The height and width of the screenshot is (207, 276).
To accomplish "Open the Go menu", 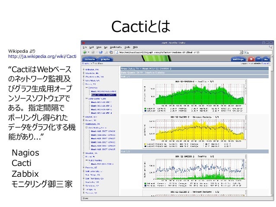I will tap(106, 47).
